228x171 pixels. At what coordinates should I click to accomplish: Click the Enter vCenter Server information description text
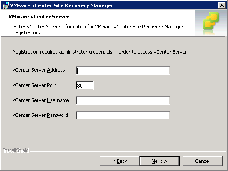pyautogui.click(x=98, y=29)
